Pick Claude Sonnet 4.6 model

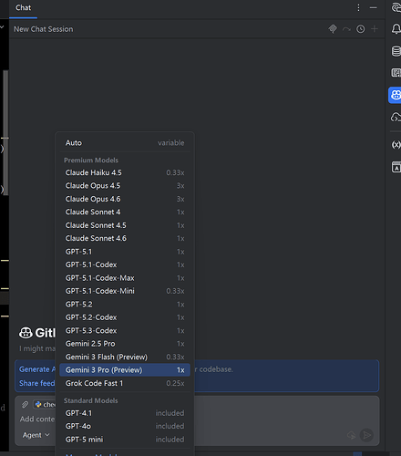coord(125,238)
